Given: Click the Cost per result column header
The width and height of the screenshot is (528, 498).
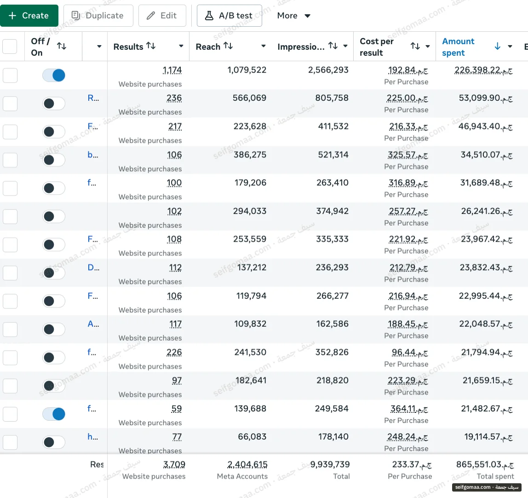Looking at the screenshot, I should coord(377,47).
